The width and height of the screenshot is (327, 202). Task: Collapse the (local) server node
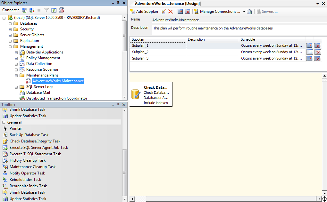4,18
